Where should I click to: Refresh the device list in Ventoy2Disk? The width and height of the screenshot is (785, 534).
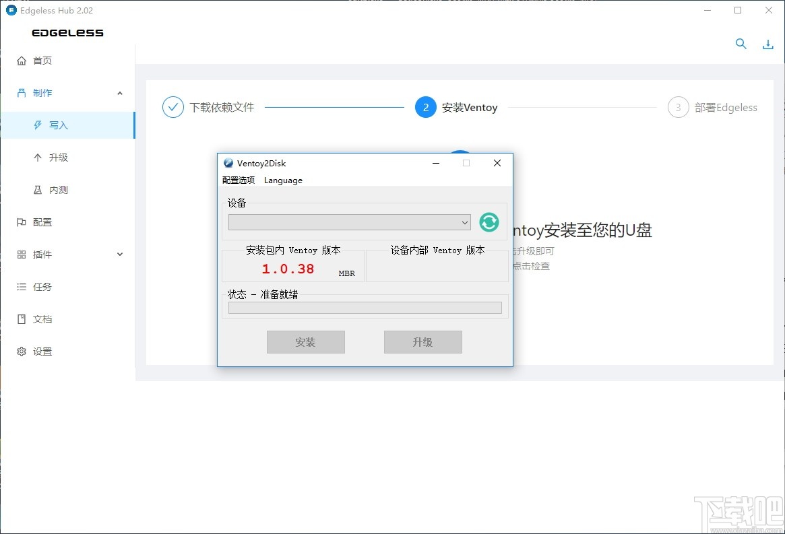point(489,222)
